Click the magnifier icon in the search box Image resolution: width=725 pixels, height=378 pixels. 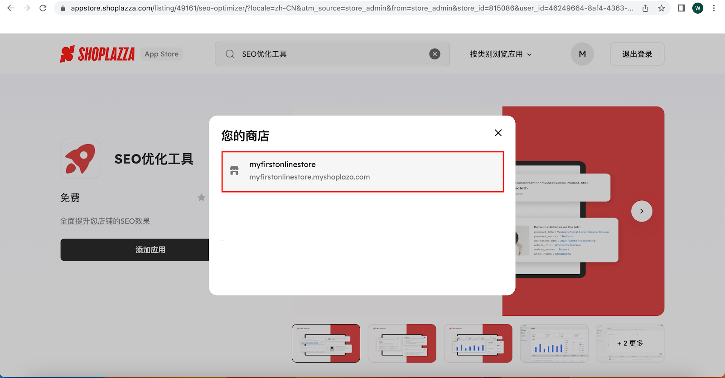point(230,54)
